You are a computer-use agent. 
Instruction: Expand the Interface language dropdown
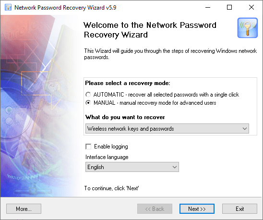[x=132, y=167]
